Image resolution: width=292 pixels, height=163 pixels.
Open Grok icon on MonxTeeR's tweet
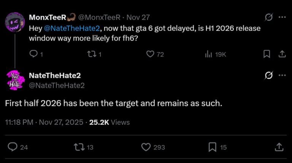pyautogui.click(x=268, y=17)
